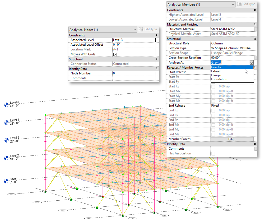Collapse Constraints section in Analytical Members panel

(x=255, y=10)
